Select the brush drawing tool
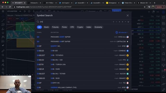Viewport: 166px width, 93px height. 3,29
